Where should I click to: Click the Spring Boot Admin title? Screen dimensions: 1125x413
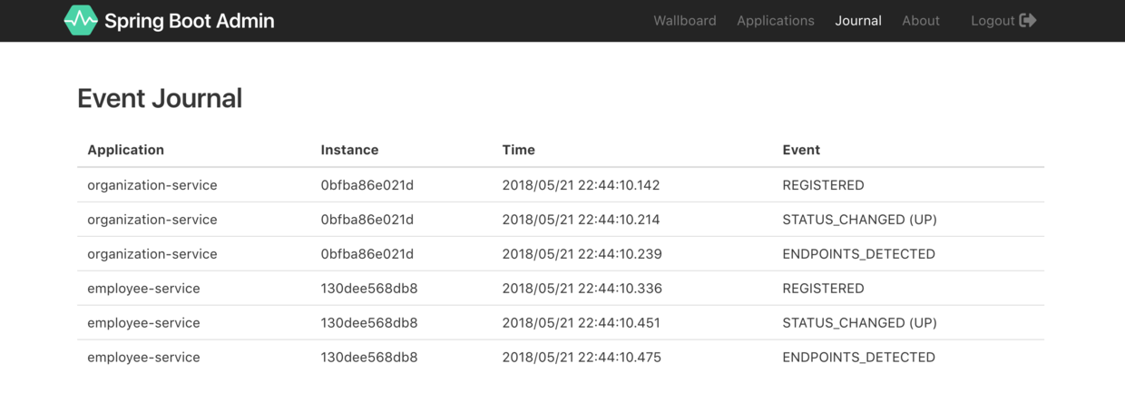point(189,20)
